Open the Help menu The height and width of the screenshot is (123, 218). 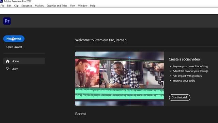93,6
